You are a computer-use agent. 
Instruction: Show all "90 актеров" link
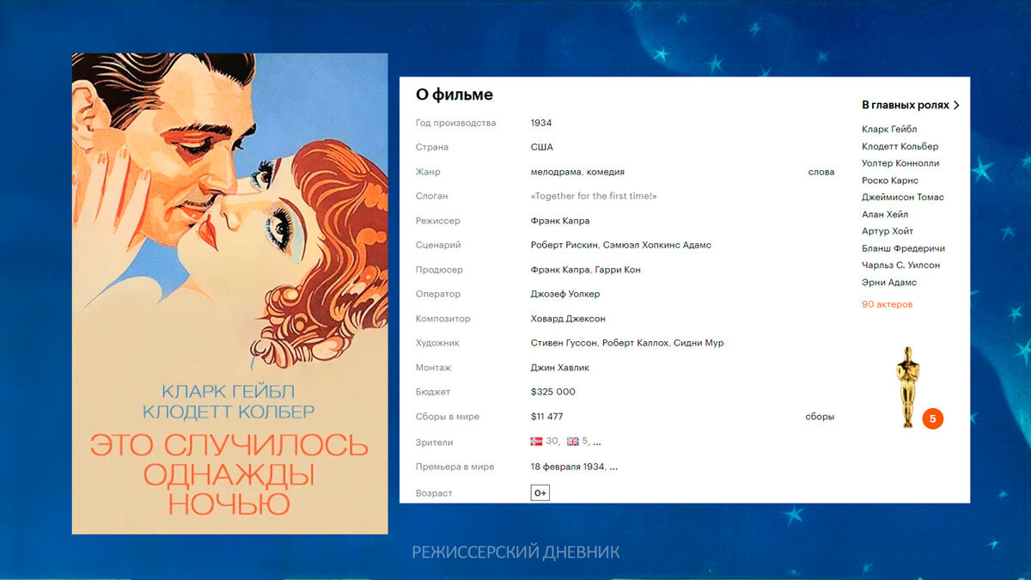[887, 304]
